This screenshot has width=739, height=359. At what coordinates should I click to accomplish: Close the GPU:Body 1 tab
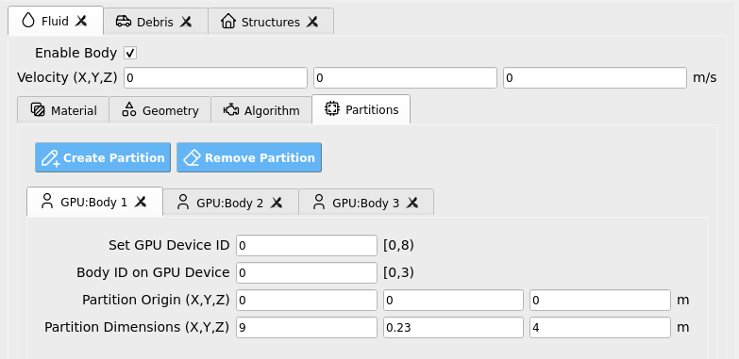[141, 202]
